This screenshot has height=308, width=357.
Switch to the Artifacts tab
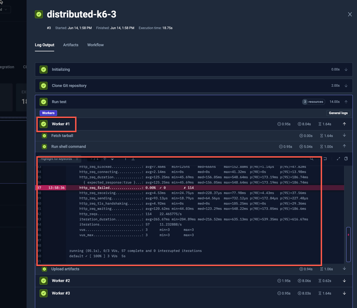pyautogui.click(x=71, y=45)
